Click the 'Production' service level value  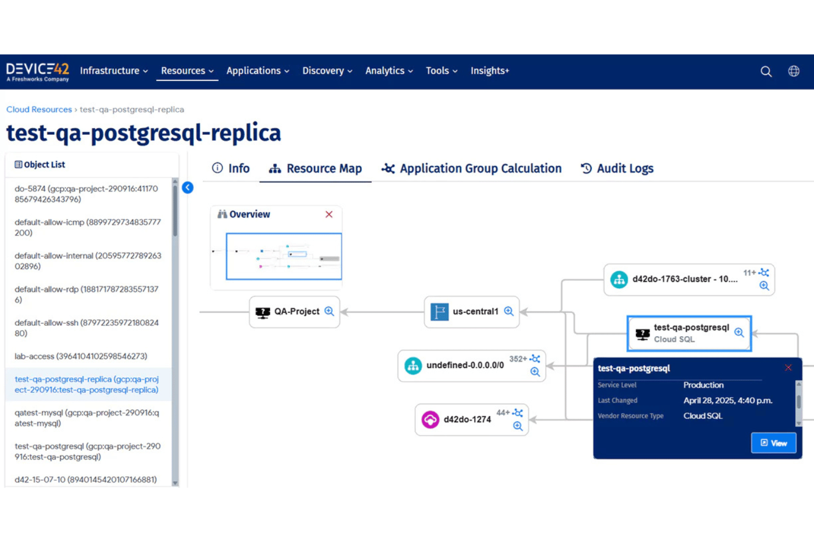703,385
